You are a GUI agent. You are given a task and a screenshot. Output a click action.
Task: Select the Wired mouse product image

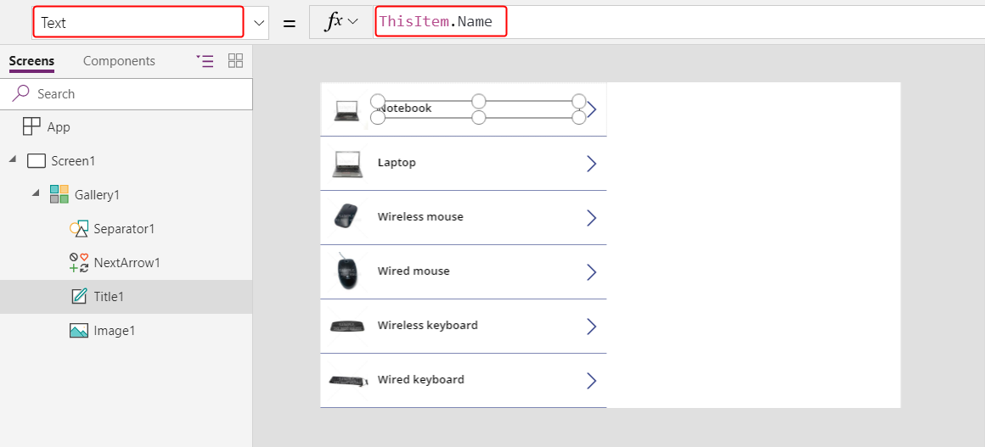tap(346, 271)
